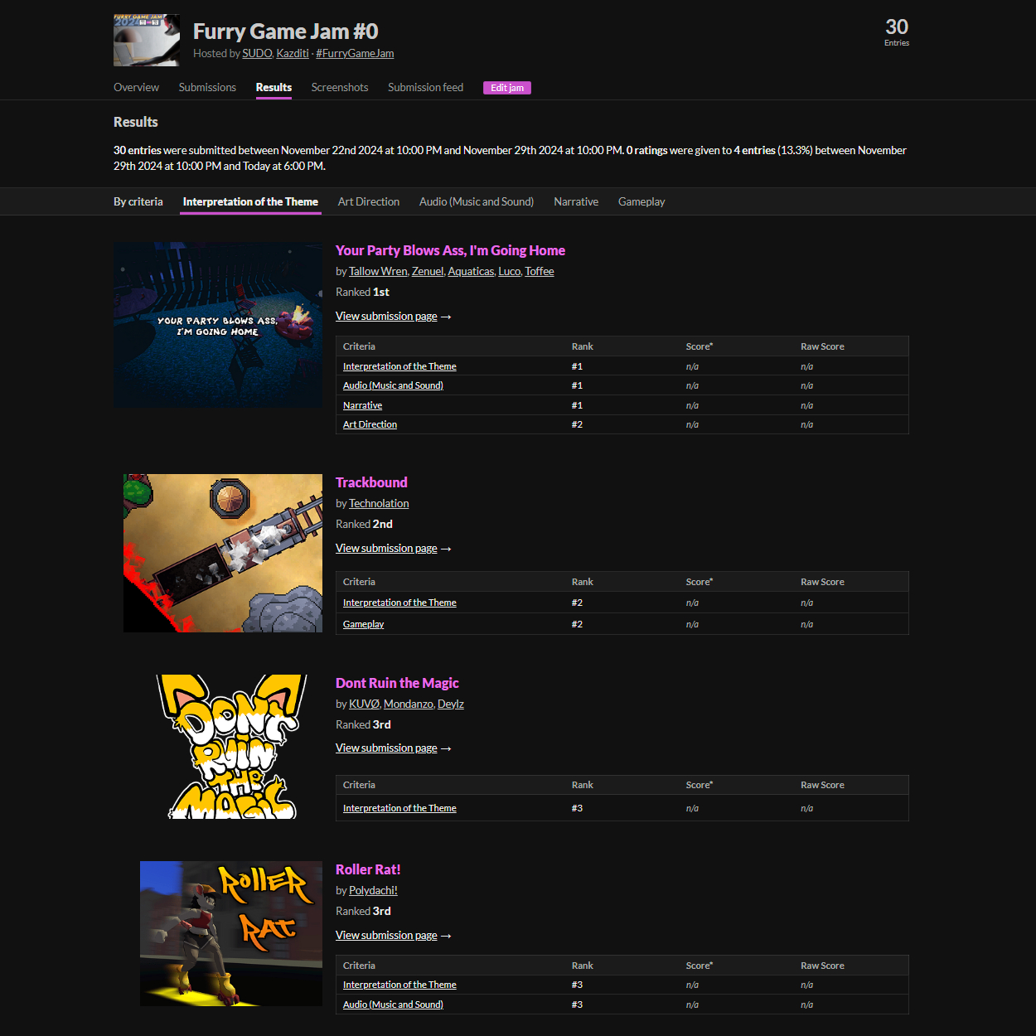Screen dimensions: 1036x1036
Task: Select the Audio (Music and Sound) criteria tab
Action: pyautogui.click(x=476, y=201)
